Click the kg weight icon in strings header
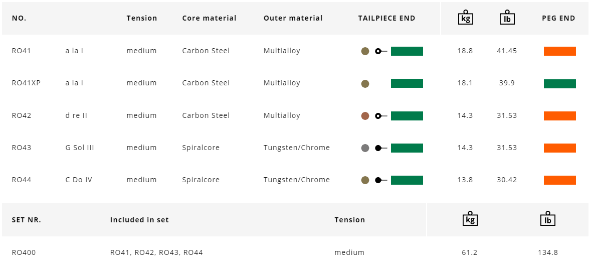589x268 pixels. point(466,18)
